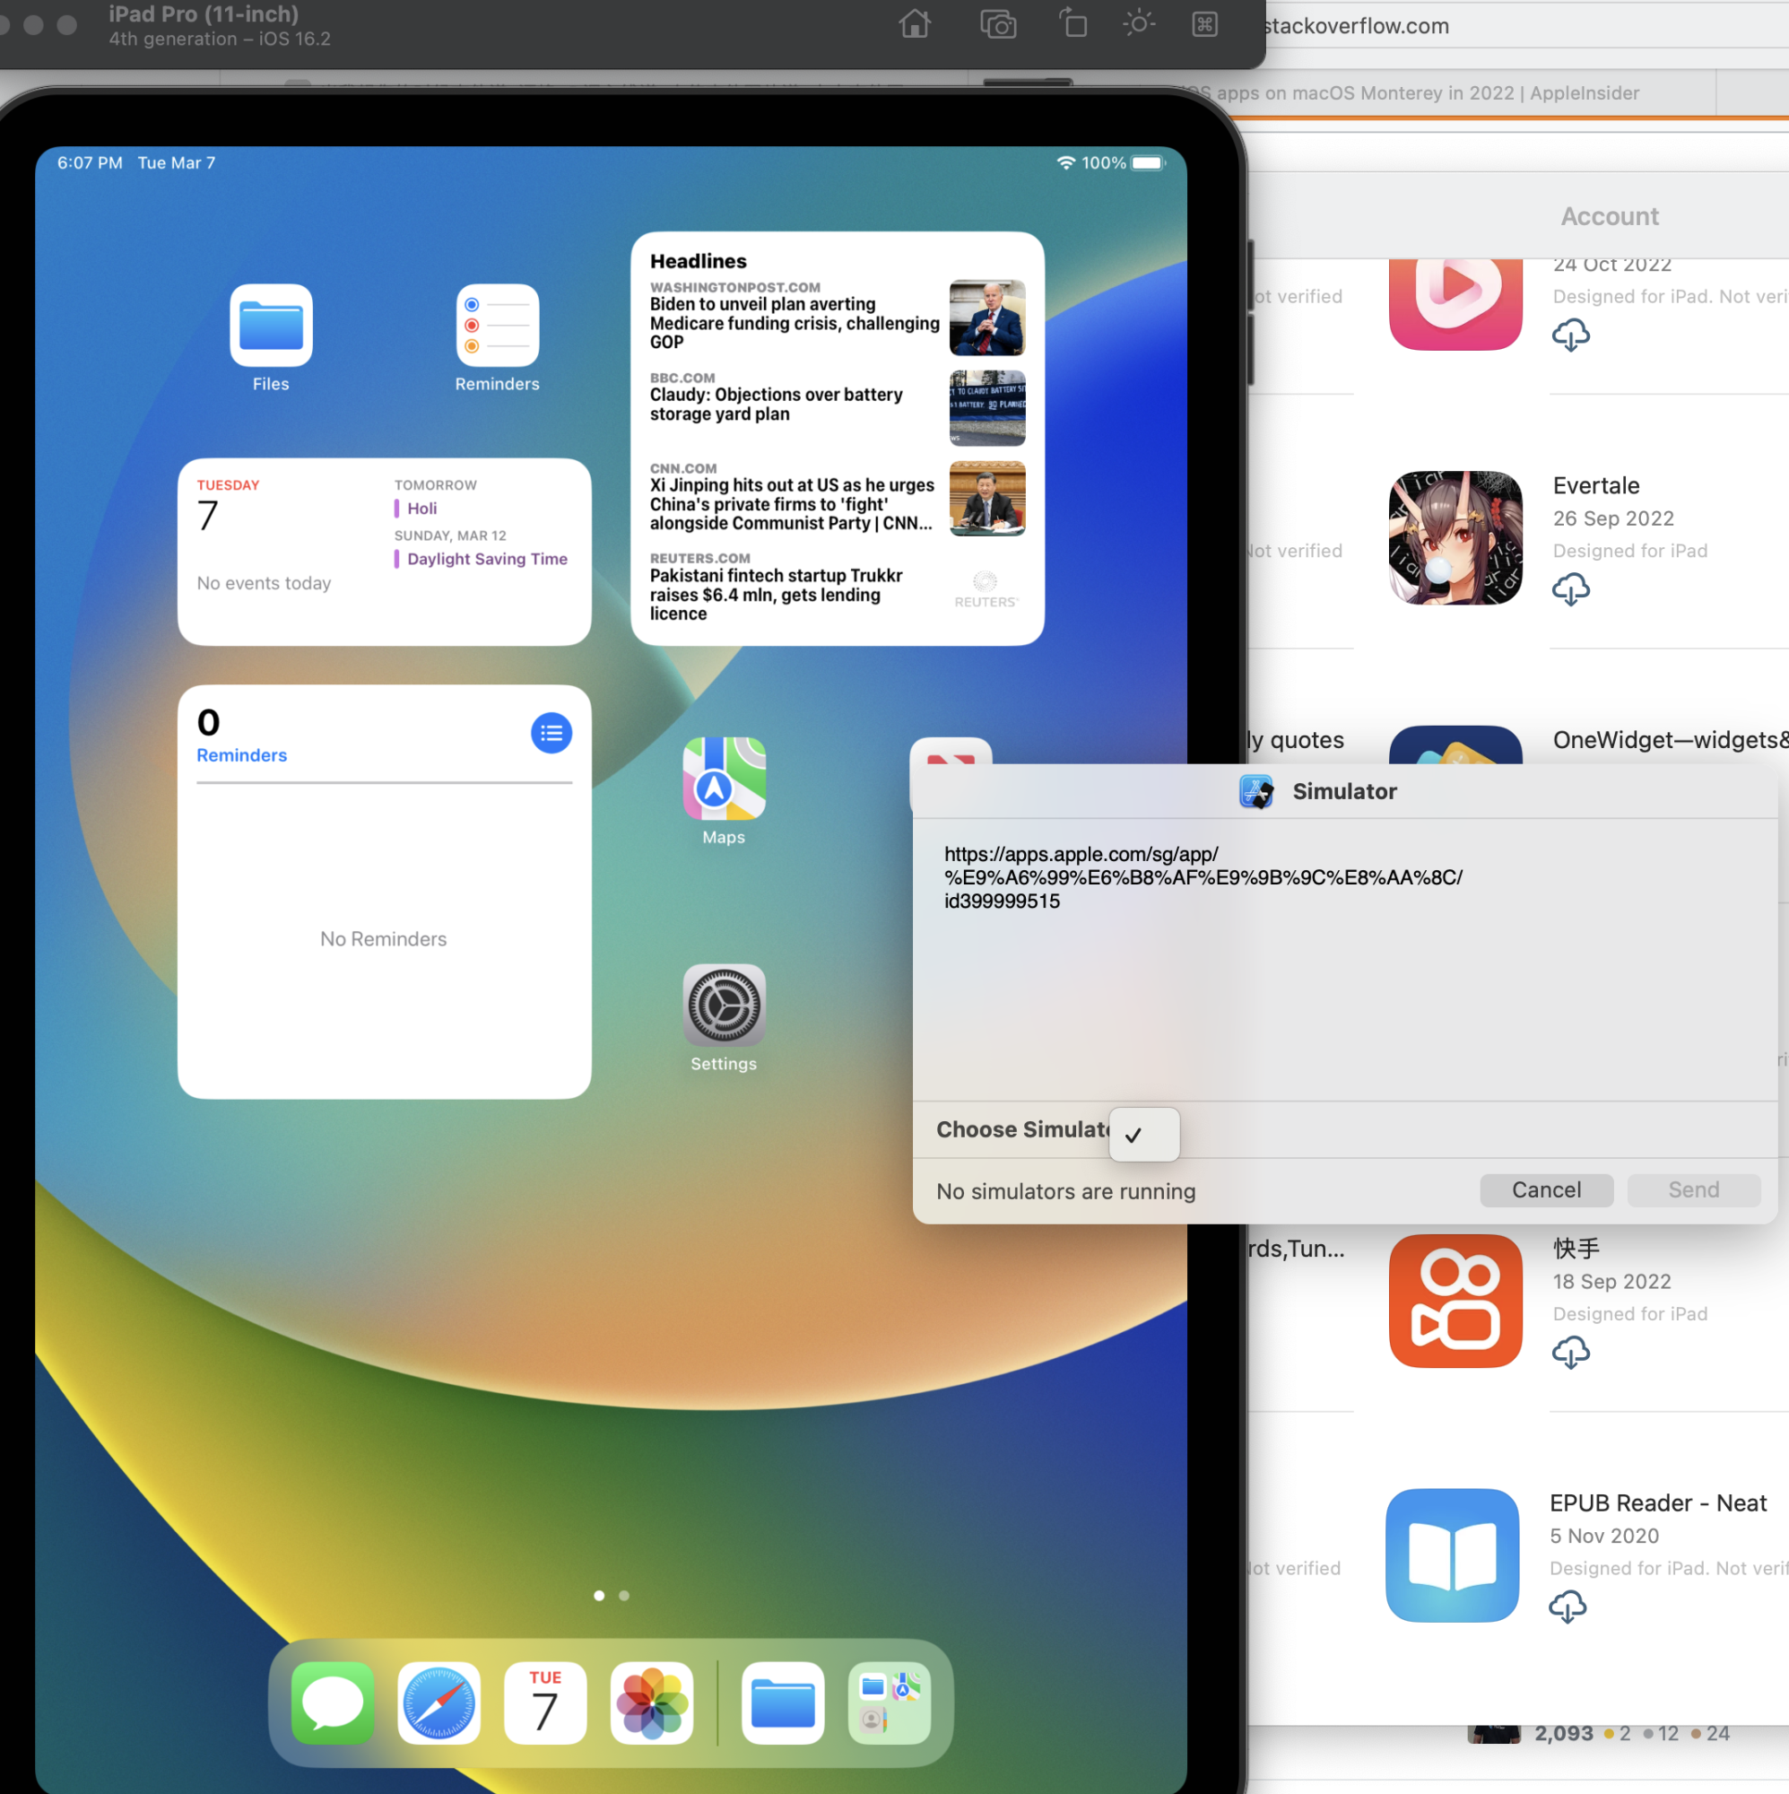The width and height of the screenshot is (1789, 1794).
Task: Toggle appearance with the sun icon
Action: click(1138, 23)
